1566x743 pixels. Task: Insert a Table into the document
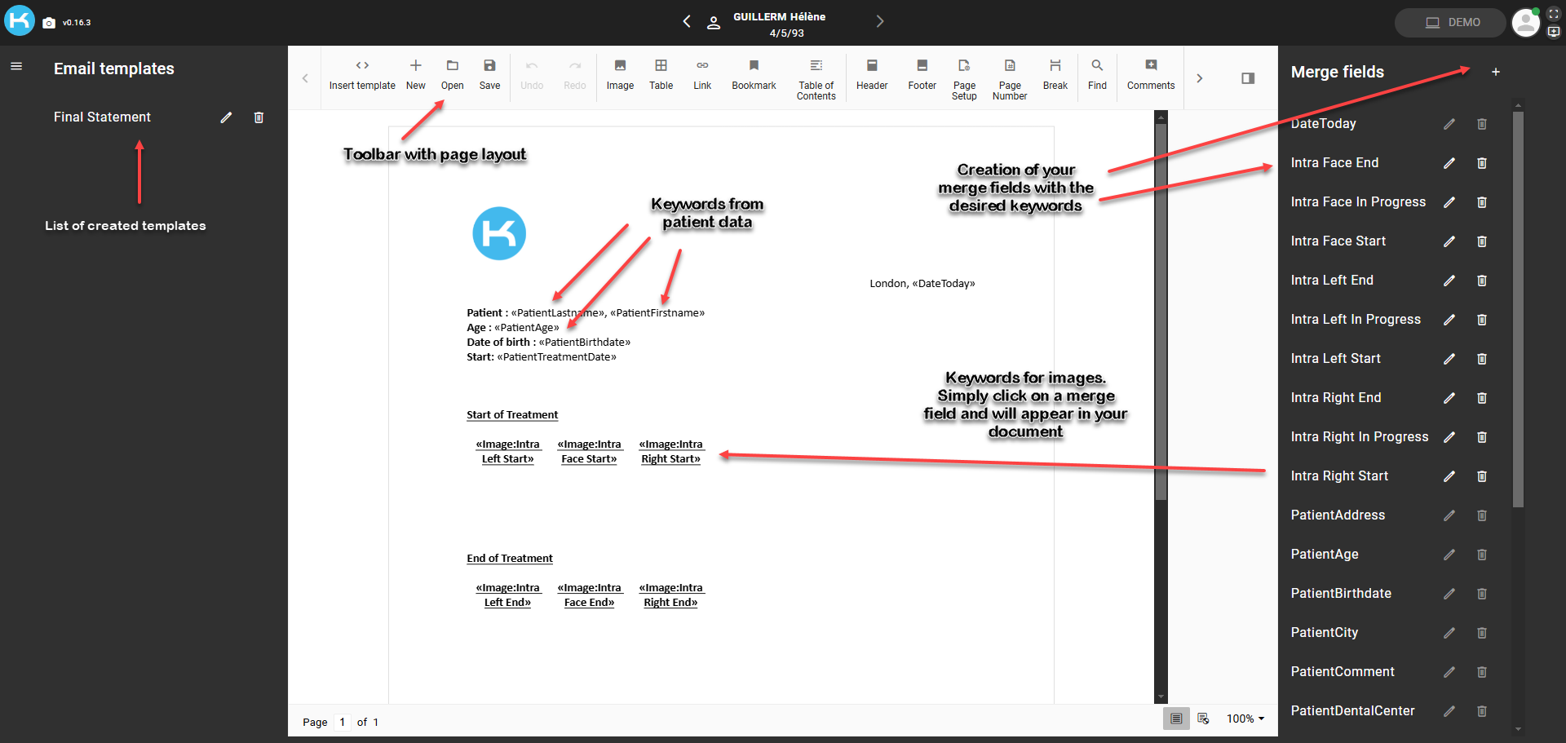(x=661, y=74)
